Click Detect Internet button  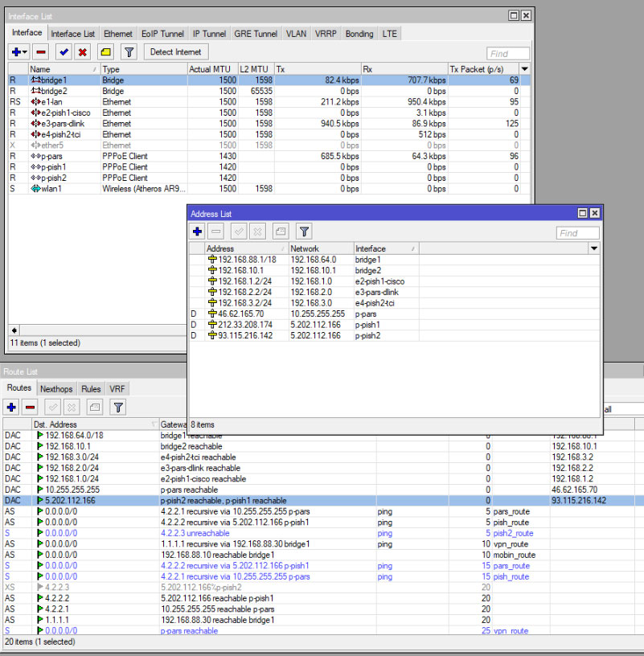pyautogui.click(x=176, y=52)
